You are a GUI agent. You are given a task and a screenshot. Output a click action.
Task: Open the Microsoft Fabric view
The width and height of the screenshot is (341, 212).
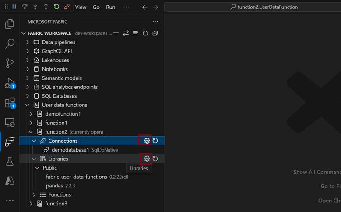tap(10, 141)
